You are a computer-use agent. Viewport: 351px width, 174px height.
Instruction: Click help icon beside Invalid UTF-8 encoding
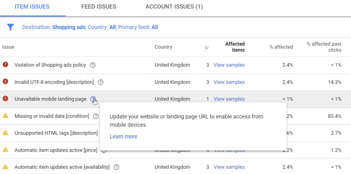point(101,82)
